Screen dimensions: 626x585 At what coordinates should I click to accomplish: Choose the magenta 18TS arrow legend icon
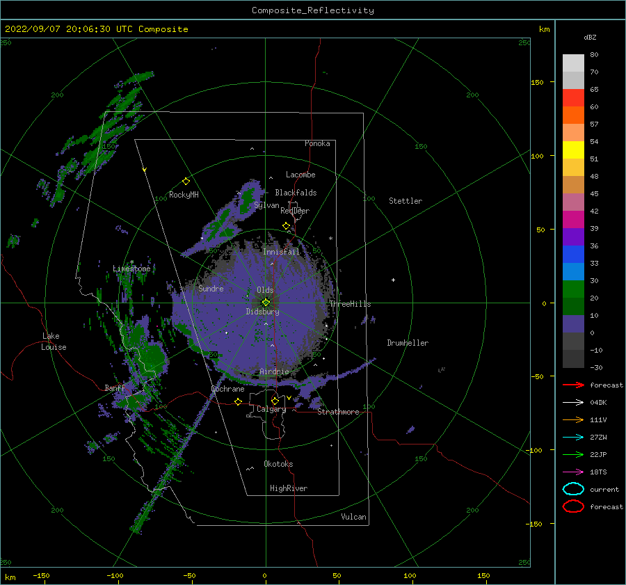(573, 472)
